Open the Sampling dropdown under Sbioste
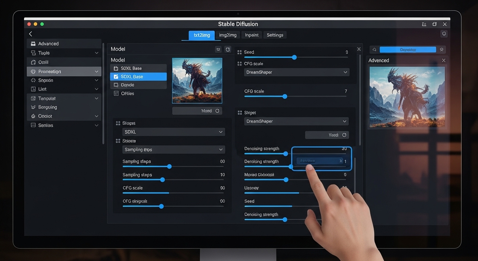 173,150
